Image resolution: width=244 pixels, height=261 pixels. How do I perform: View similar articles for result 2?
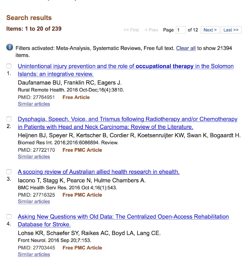(x=34, y=157)
